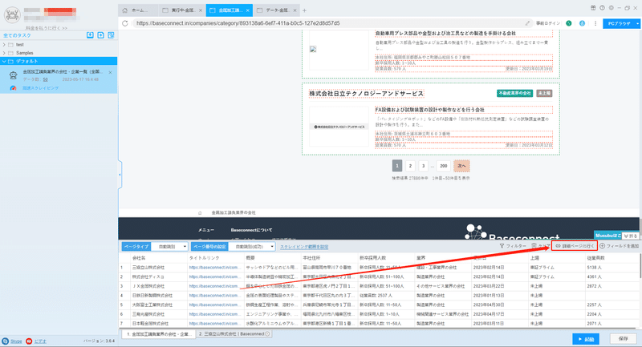Click the 事前ログイン button

tap(548, 23)
